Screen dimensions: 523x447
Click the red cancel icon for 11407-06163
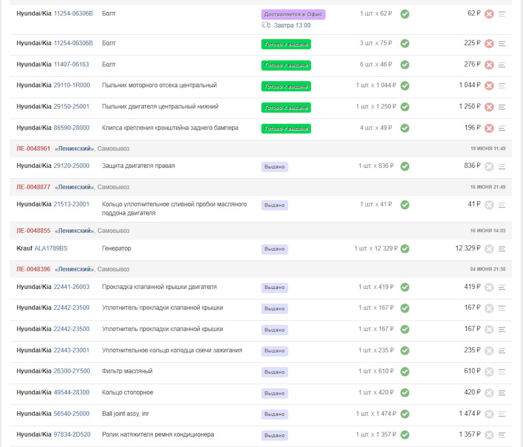point(489,65)
